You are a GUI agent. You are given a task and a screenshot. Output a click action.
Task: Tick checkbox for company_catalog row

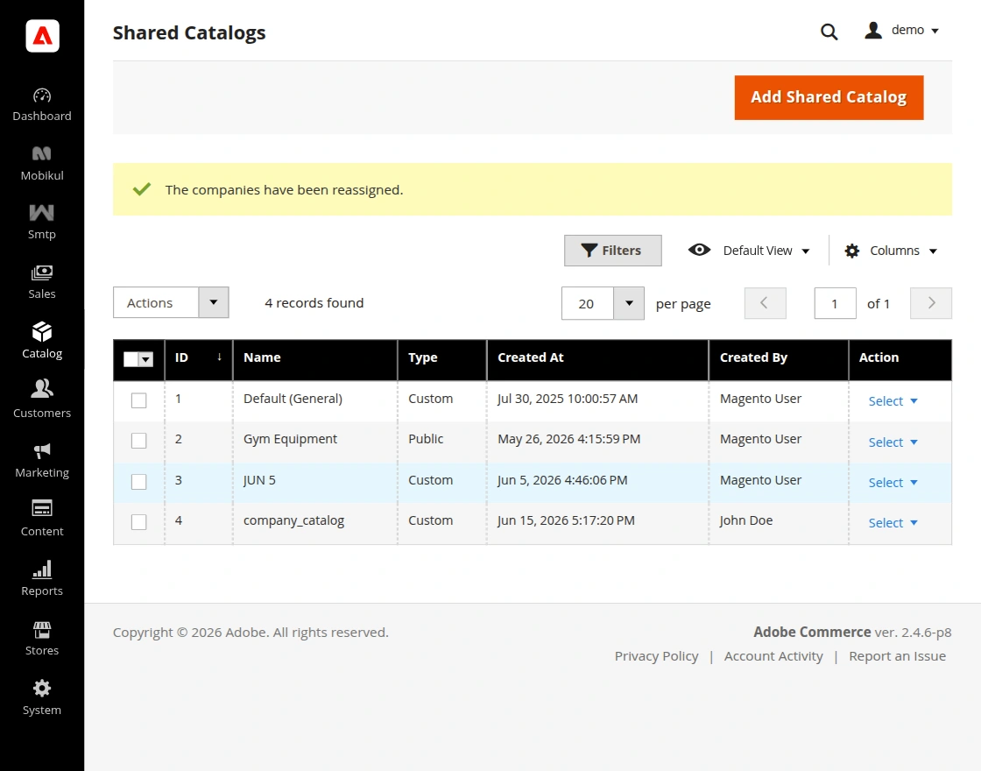pyautogui.click(x=139, y=522)
